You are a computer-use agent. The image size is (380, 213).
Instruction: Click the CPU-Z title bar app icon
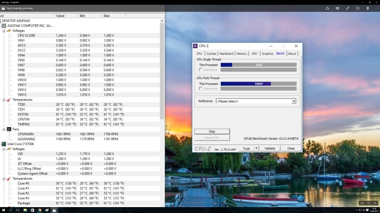pos(195,46)
